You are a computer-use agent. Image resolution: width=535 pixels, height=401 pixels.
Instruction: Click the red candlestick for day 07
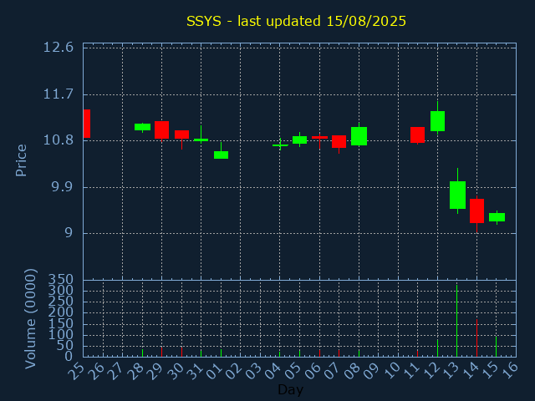339,141
